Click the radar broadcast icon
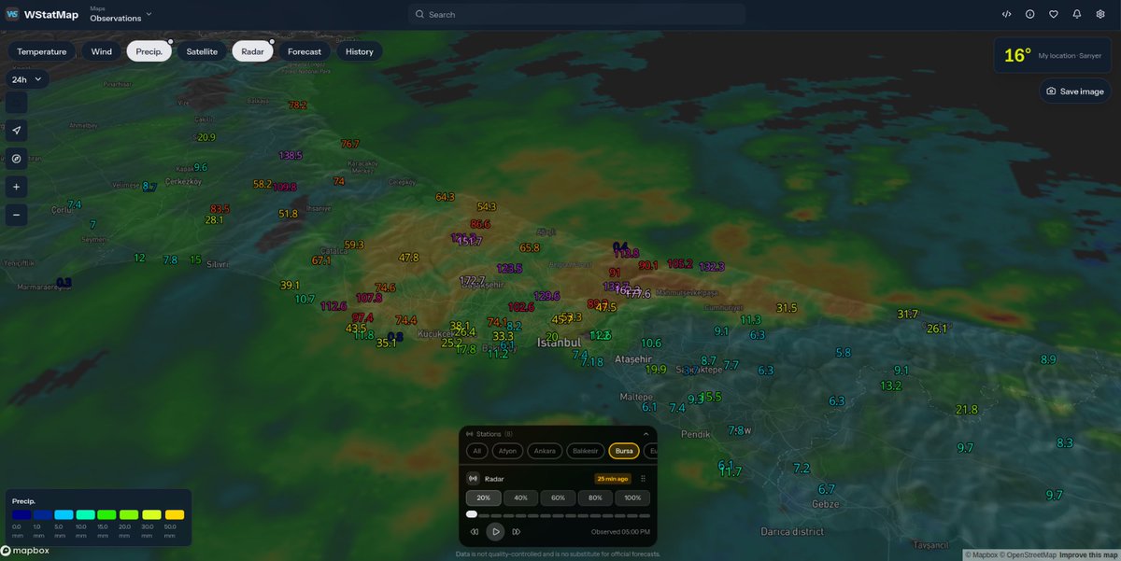 pos(473,478)
